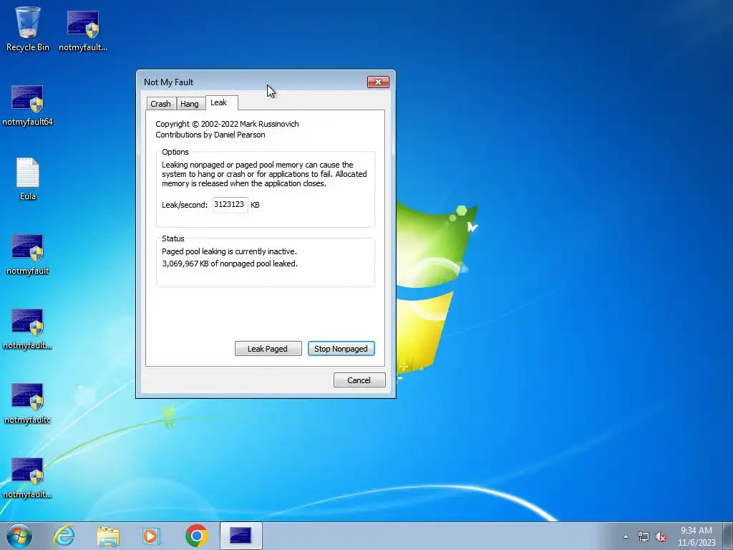Select the desktop icon labeled exactly notmyfault
Image resolution: width=733 pixels, height=550 pixels.
28,254
